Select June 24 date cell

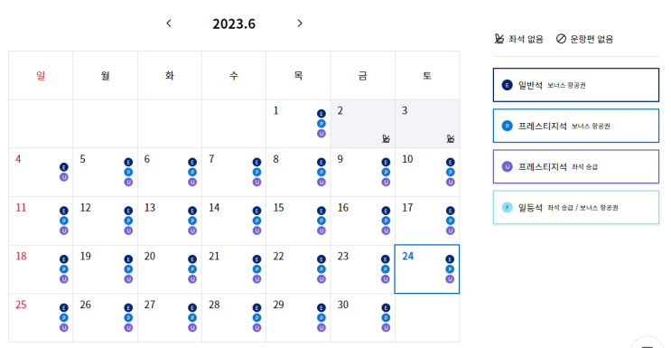point(426,269)
